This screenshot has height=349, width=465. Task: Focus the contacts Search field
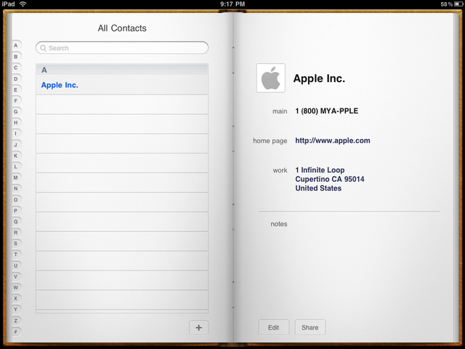click(x=122, y=48)
